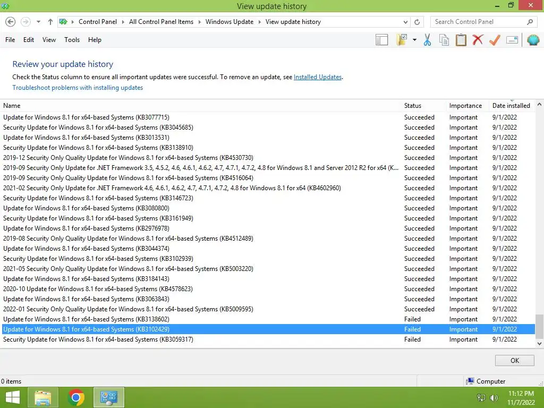The image size is (544, 408).
Task: Click the volume speaker tray icon
Action: 494,397
